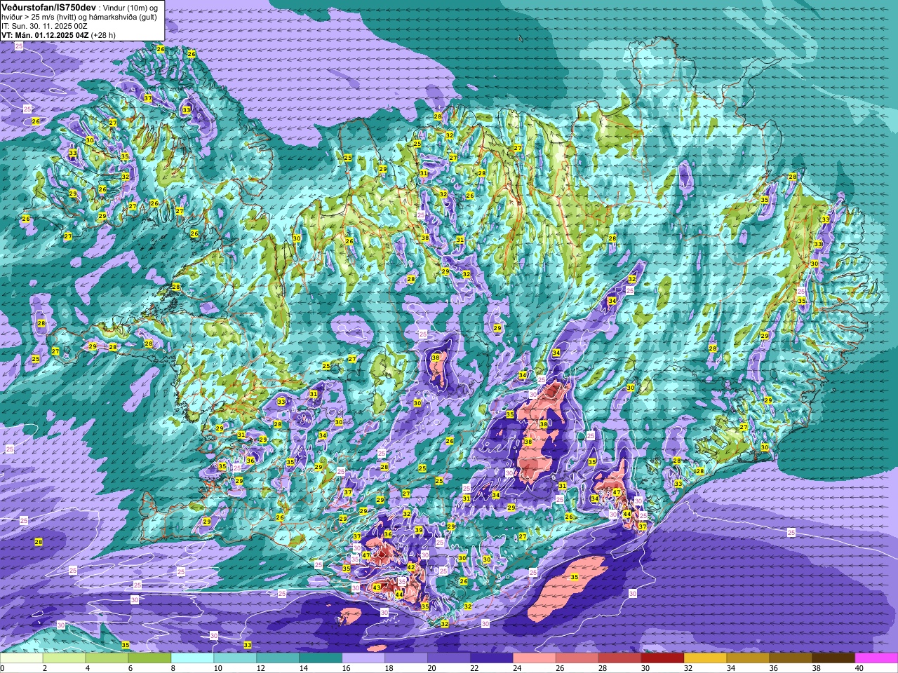
Task: Click the pale yellow 0–2 m/s legend swatch
Action: coord(22,658)
